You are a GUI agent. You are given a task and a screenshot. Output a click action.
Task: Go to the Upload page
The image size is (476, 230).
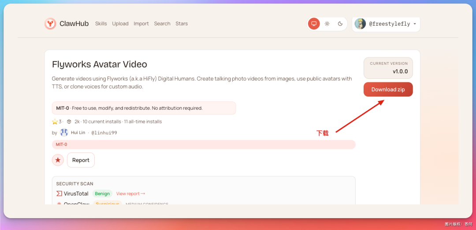[120, 24]
